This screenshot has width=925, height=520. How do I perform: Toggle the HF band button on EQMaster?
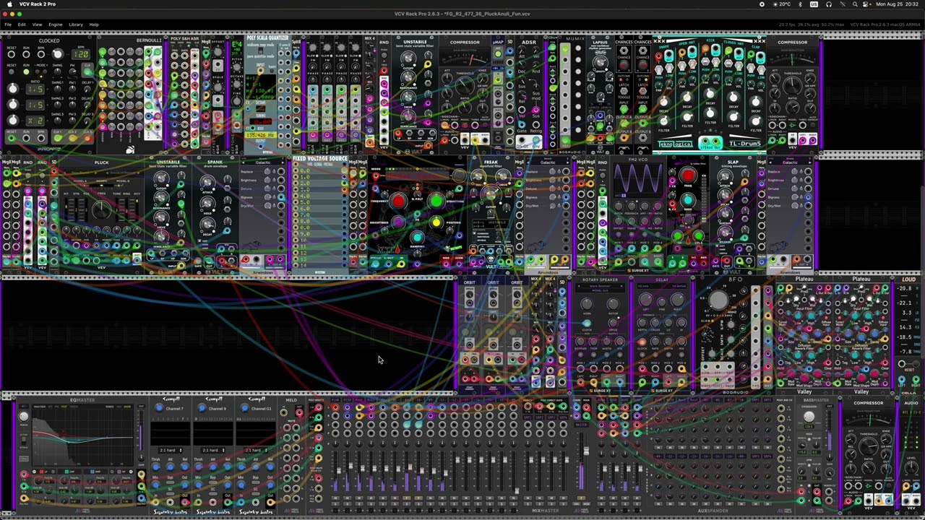pyautogui.click(x=121, y=470)
